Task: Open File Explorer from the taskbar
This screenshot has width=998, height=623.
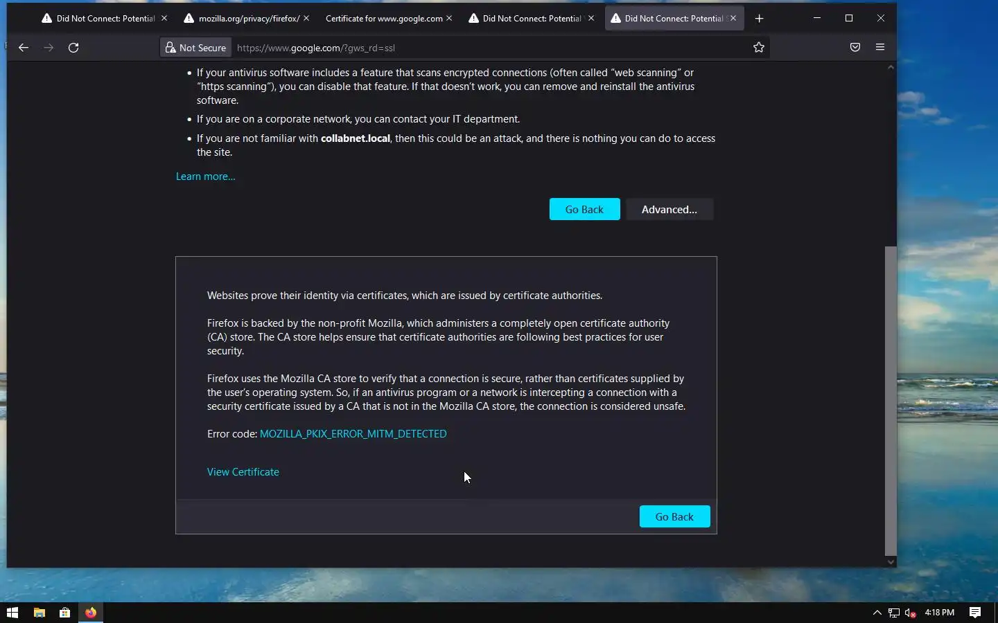Action: 40,613
